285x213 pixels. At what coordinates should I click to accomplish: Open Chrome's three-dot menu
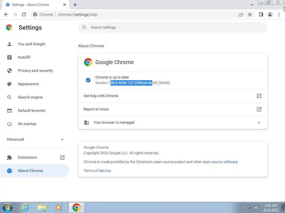tap(279, 14)
